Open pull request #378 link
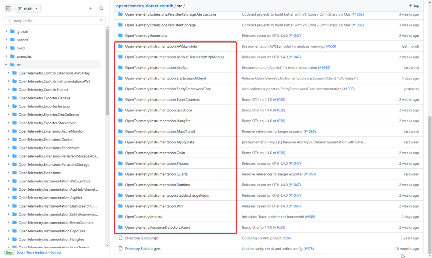 (x=308, y=249)
